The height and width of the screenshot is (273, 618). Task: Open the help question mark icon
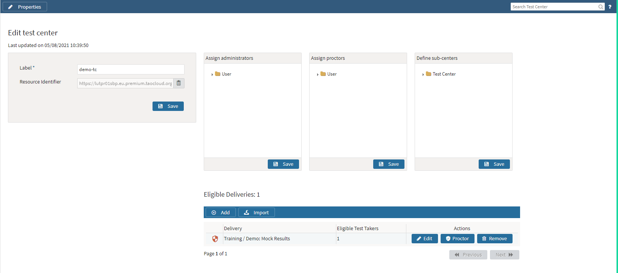(x=610, y=7)
